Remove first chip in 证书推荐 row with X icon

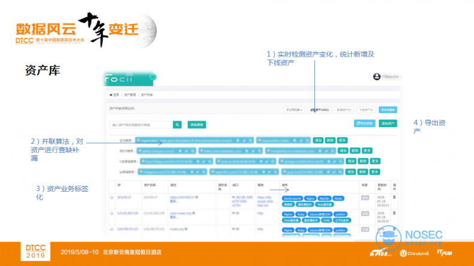238,140
